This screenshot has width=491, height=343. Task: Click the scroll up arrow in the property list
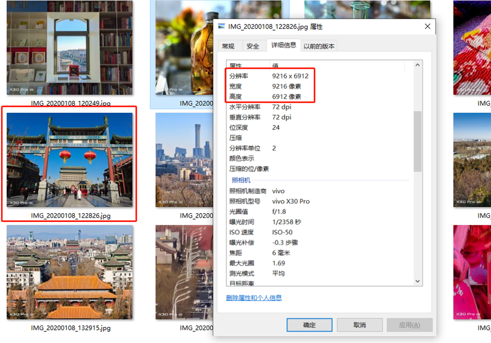[x=418, y=65]
